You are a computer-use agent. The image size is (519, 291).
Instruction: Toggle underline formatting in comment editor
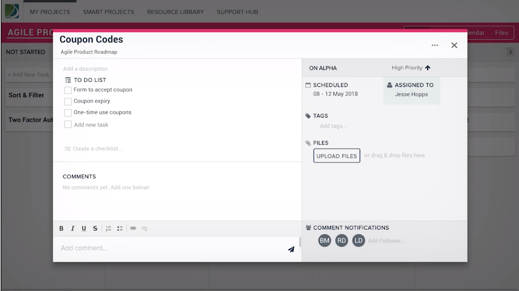click(x=84, y=228)
